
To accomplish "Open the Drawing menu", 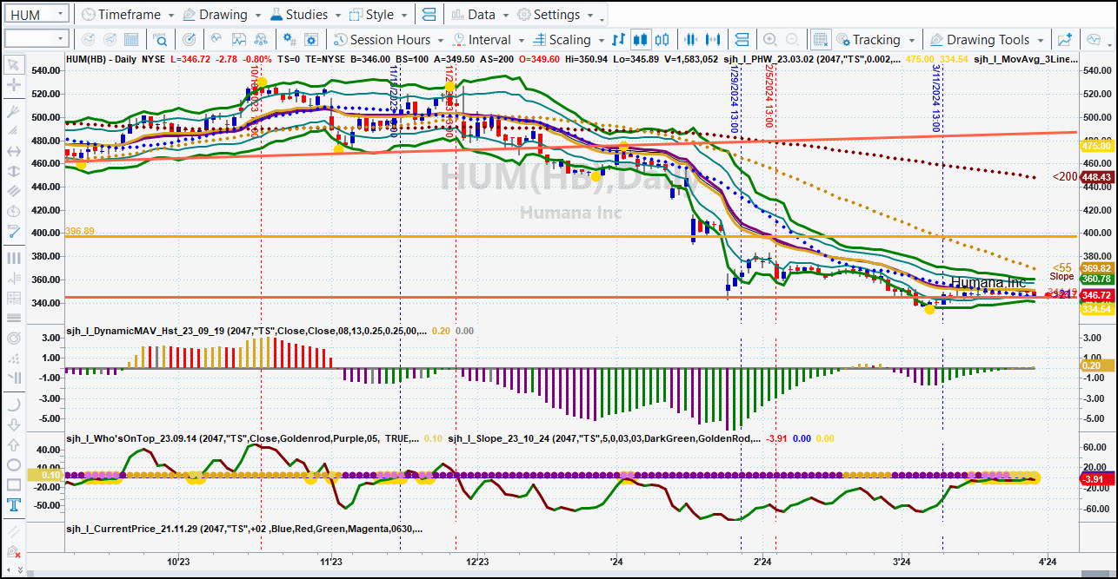I will coord(223,15).
